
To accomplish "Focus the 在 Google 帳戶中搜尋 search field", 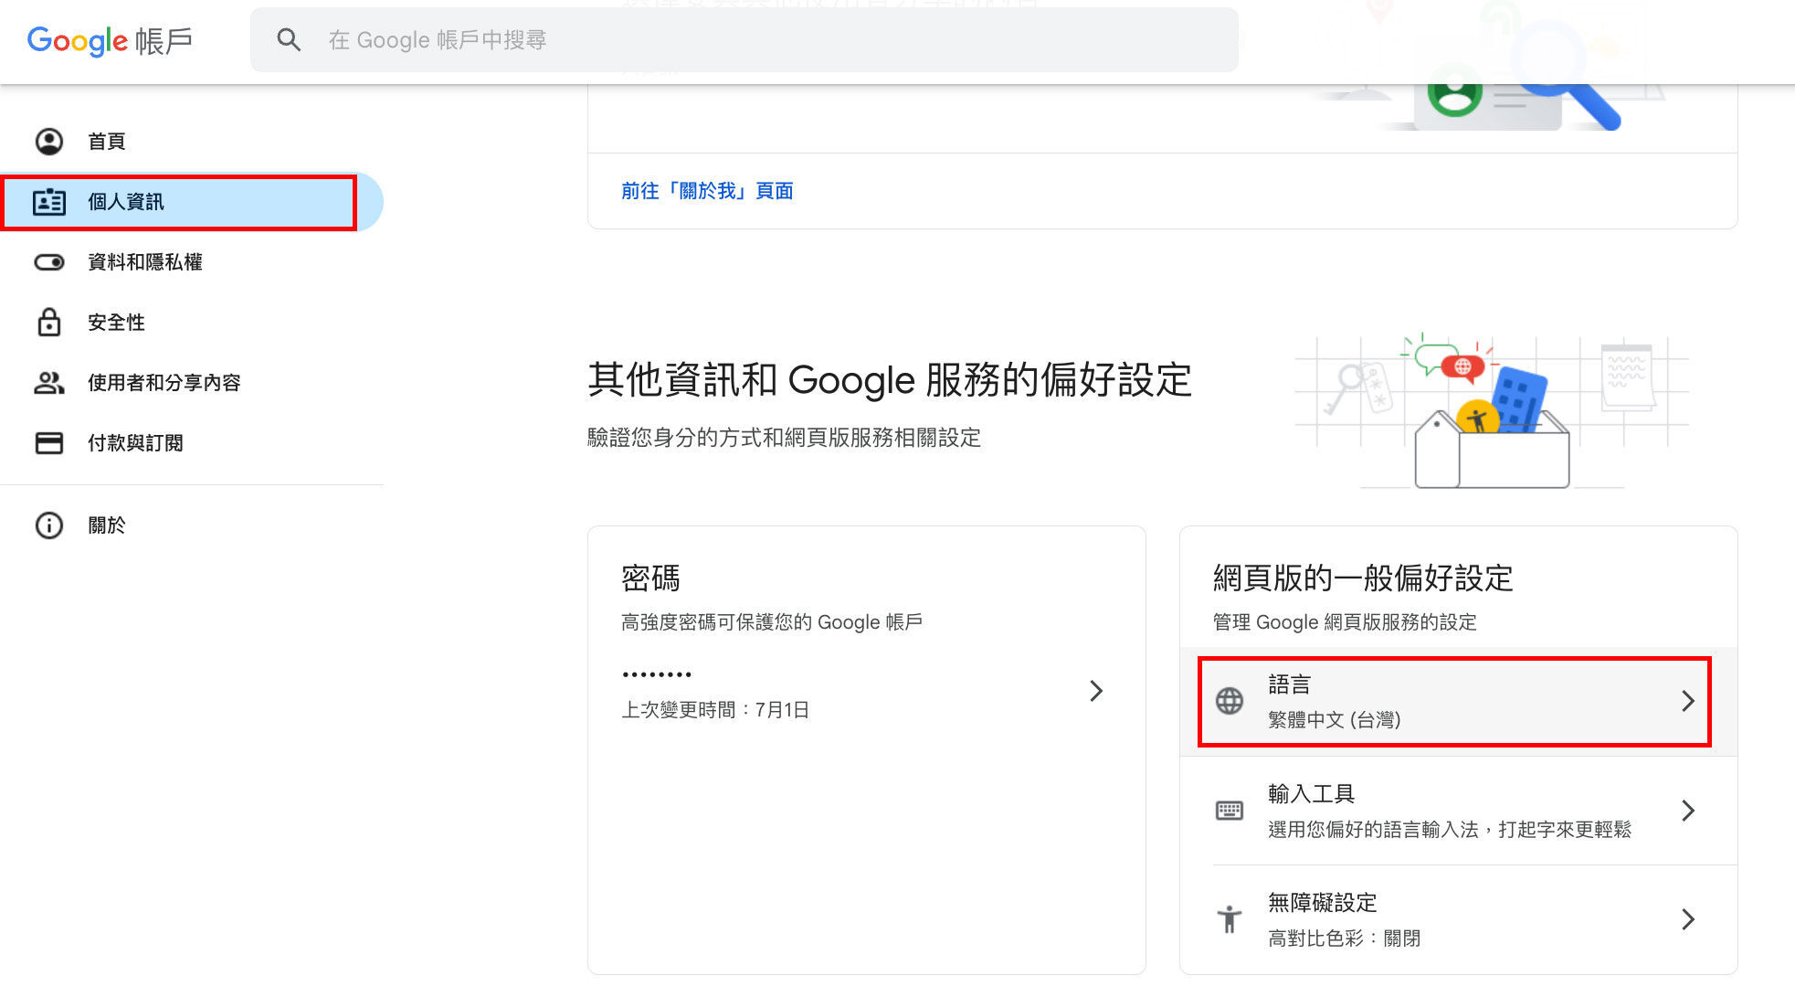I will (744, 39).
